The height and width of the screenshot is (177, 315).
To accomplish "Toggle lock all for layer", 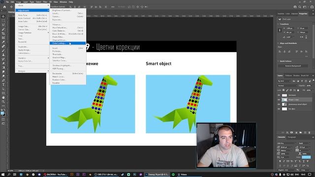I will tap(298, 90).
